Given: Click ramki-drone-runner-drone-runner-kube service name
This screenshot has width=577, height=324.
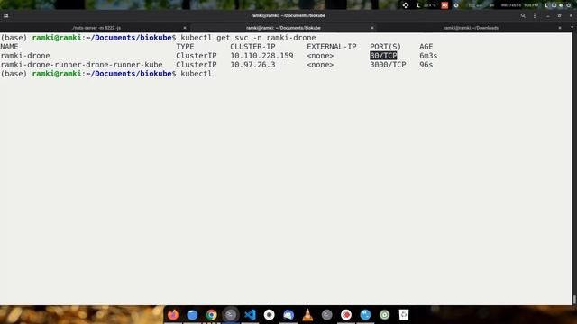Looking at the screenshot, I should 81,65.
